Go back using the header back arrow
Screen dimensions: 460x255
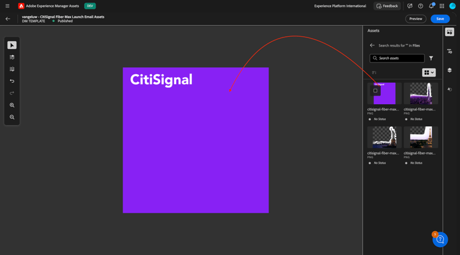coord(8,19)
